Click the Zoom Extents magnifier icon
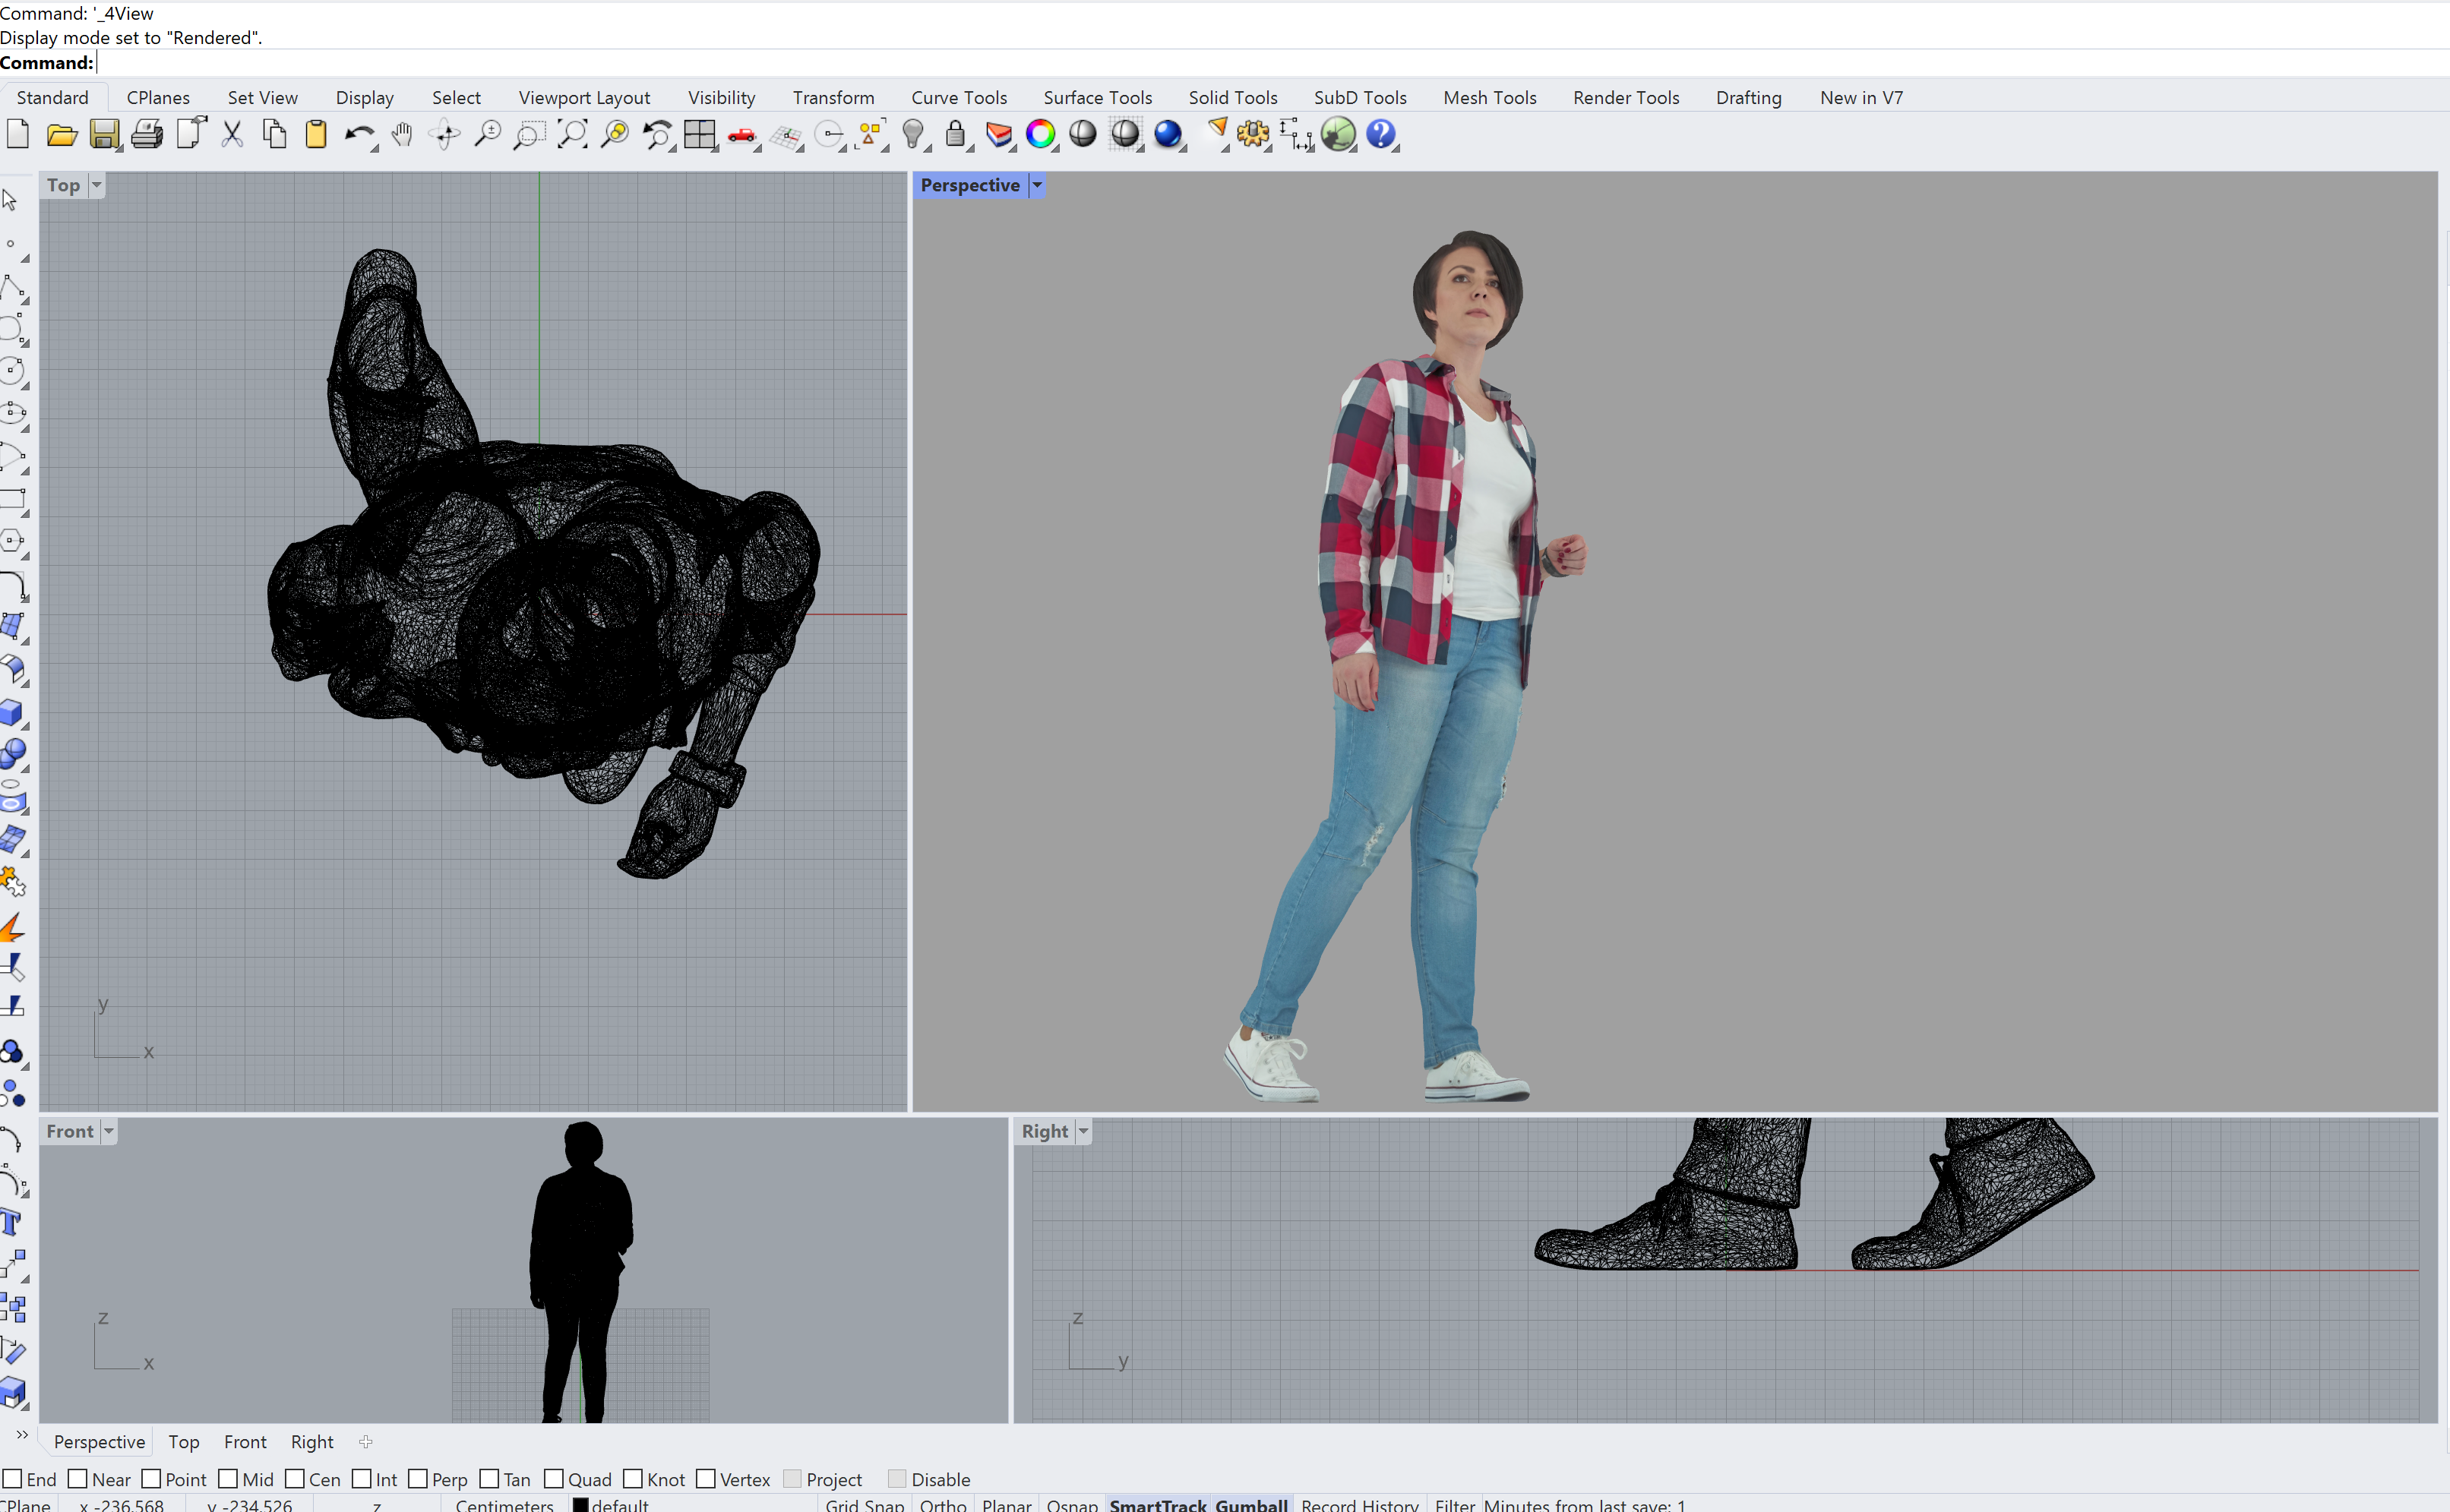Image resolution: width=2450 pixels, height=1512 pixels. coord(572,134)
